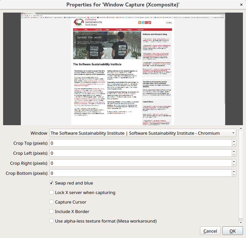This screenshot has height=238, width=246.
Task: Click the Crop Left up arrow
Action: pyautogui.click(x=234, y=151)
